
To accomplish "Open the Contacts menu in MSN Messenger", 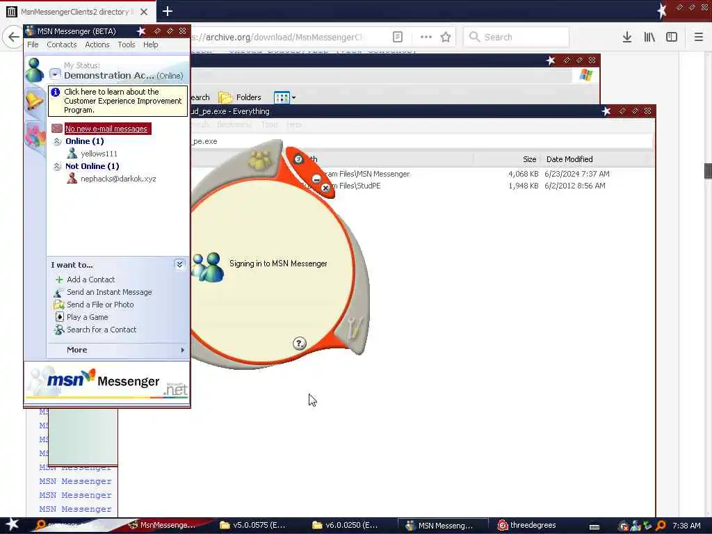I will [x=62, y=44].
